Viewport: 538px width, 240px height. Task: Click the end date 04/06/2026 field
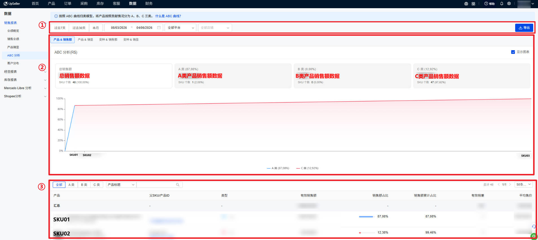tap(144, 28)
